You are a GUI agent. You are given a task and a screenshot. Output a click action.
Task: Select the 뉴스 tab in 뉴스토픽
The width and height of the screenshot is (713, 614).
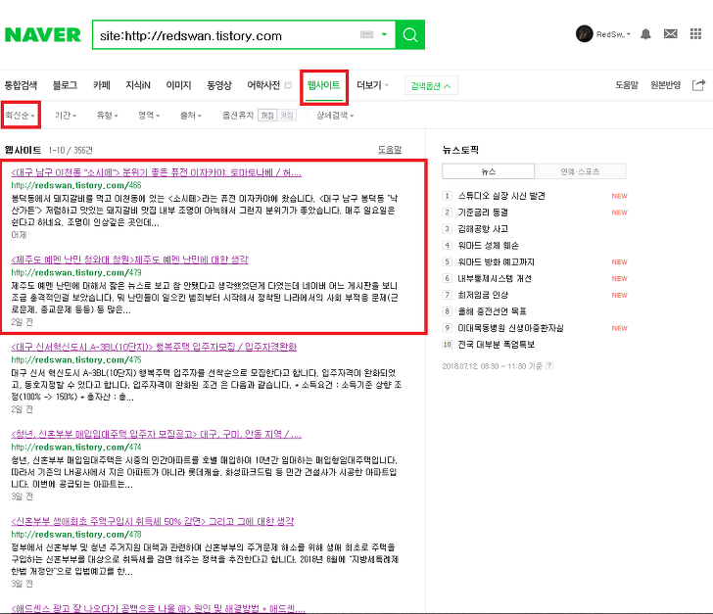coord(489,171)
